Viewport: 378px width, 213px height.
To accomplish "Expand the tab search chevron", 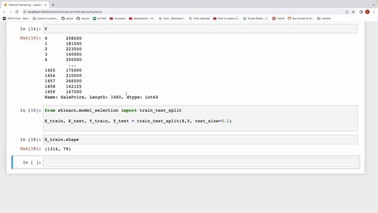I will tap(374, 5).
